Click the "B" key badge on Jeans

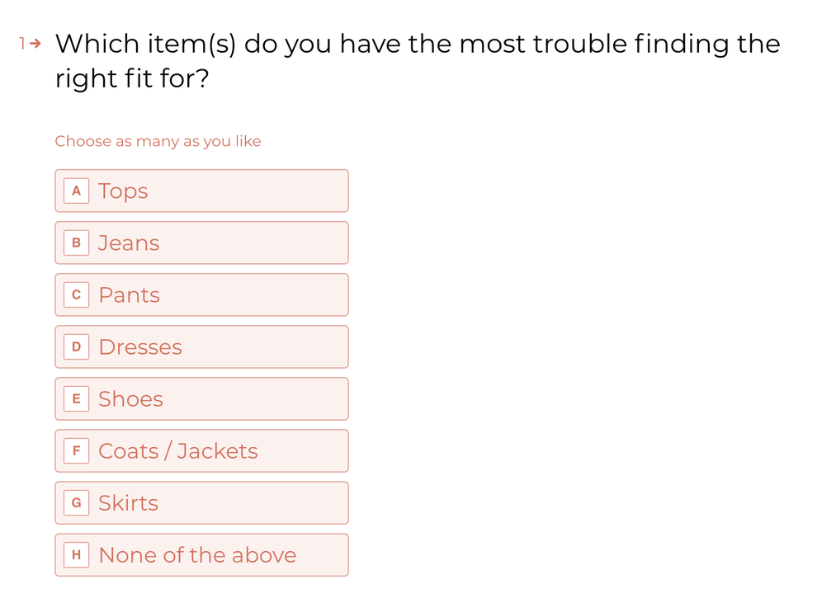(76, 243)
